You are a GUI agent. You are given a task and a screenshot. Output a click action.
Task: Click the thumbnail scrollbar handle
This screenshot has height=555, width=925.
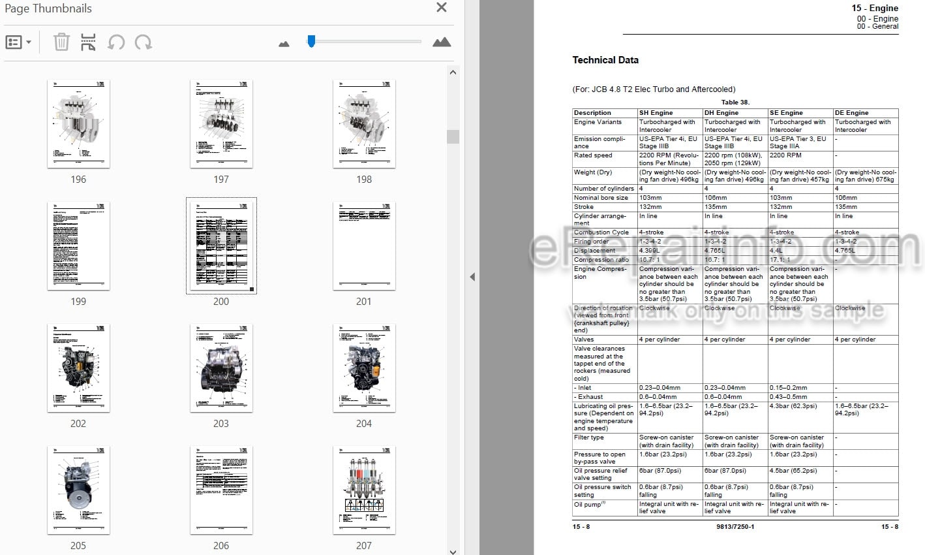point(453,136)
